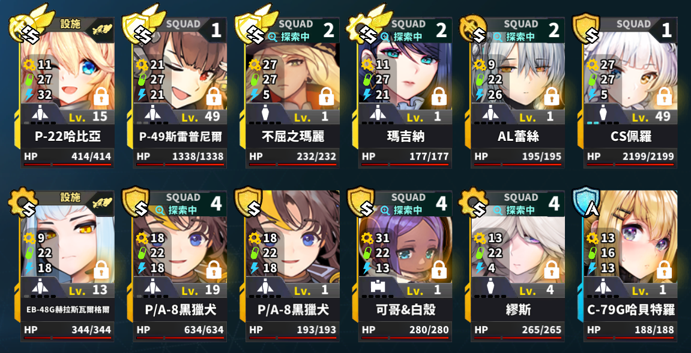This screenshot has height=353, width=691.
Task: Click the blue A rank shield on C-79G哈貝特羅
Action: click(x=585, y=203)
